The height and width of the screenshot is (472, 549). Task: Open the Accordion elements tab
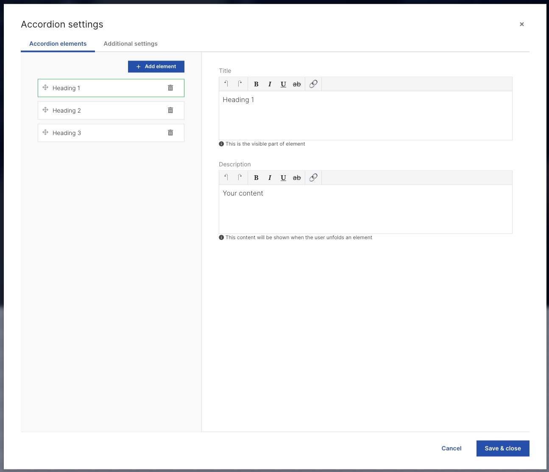[x=58, y=44]
